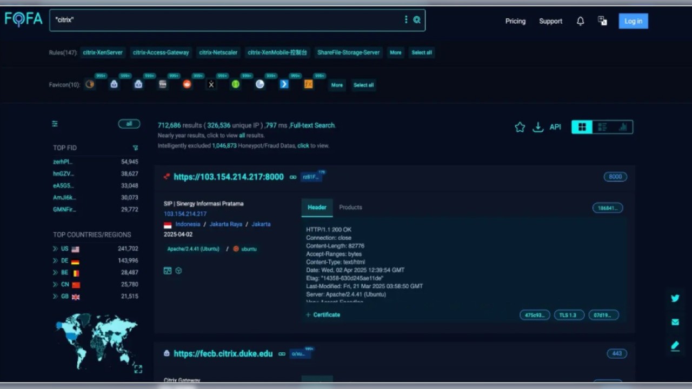Select the citrix-Access-Gateway rule
692x389 pixels.
click(x=161, y=52)
